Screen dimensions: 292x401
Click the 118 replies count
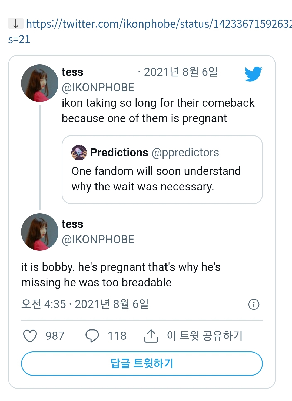[117, 336]
